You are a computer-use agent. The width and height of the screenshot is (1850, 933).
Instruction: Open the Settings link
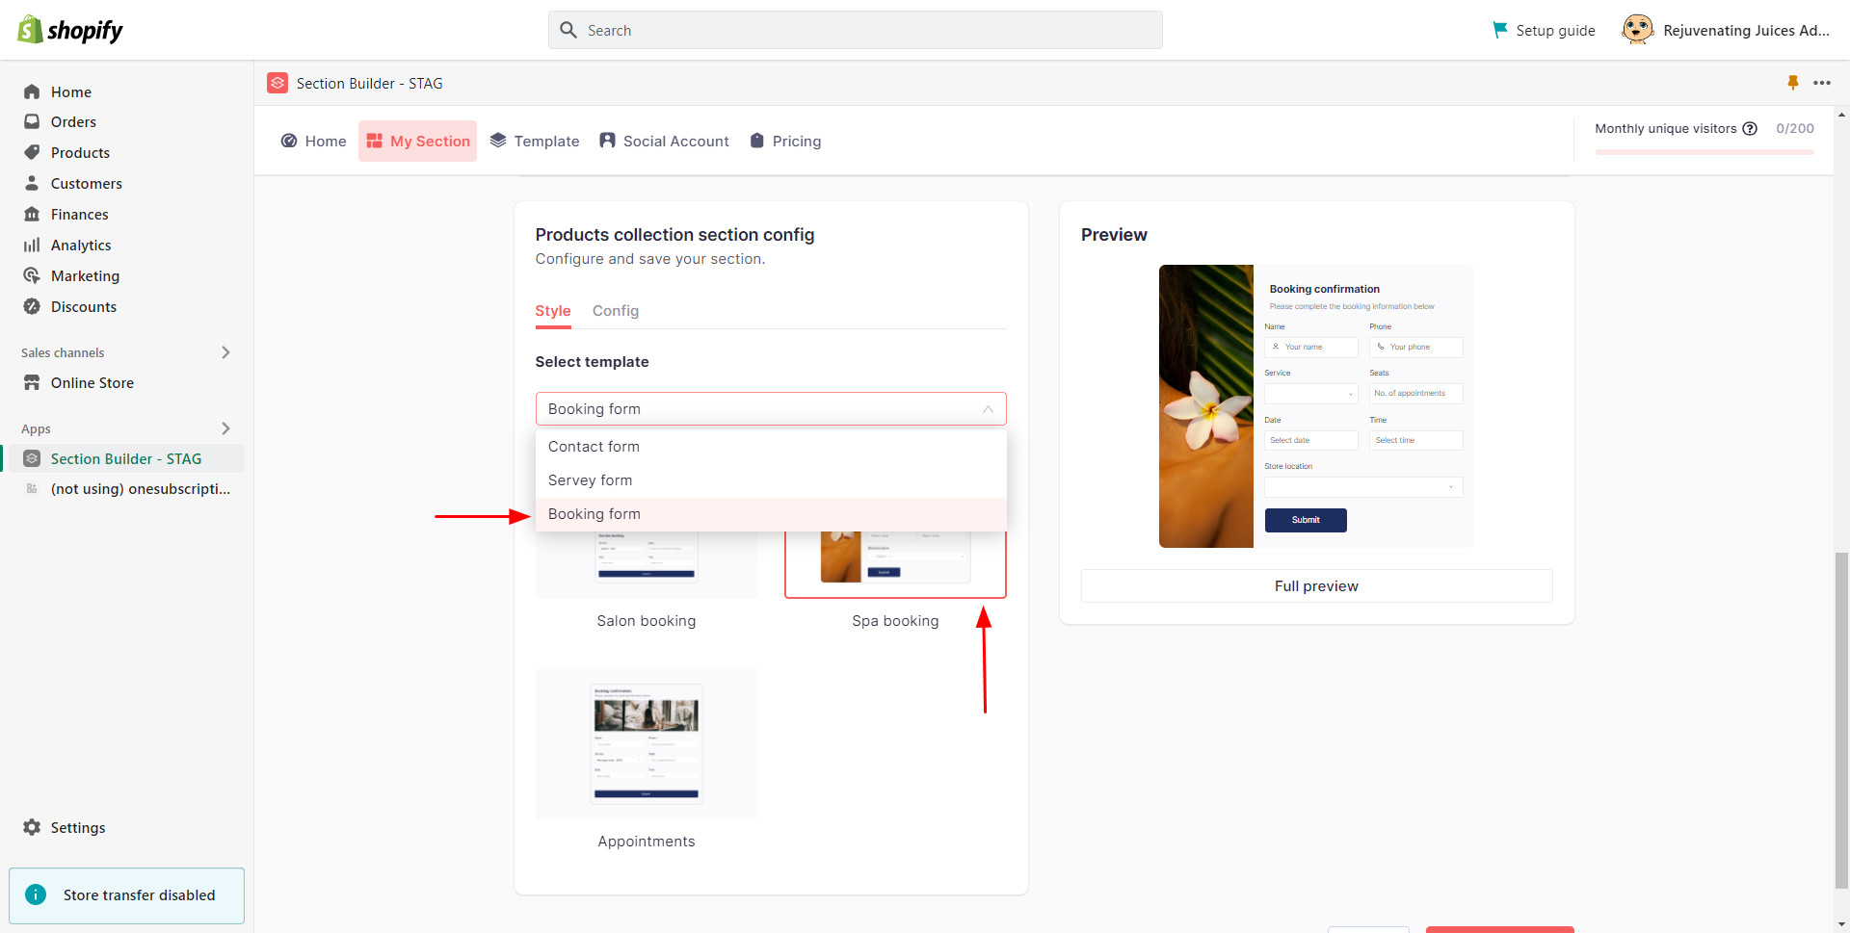click(x=78, y=828)
